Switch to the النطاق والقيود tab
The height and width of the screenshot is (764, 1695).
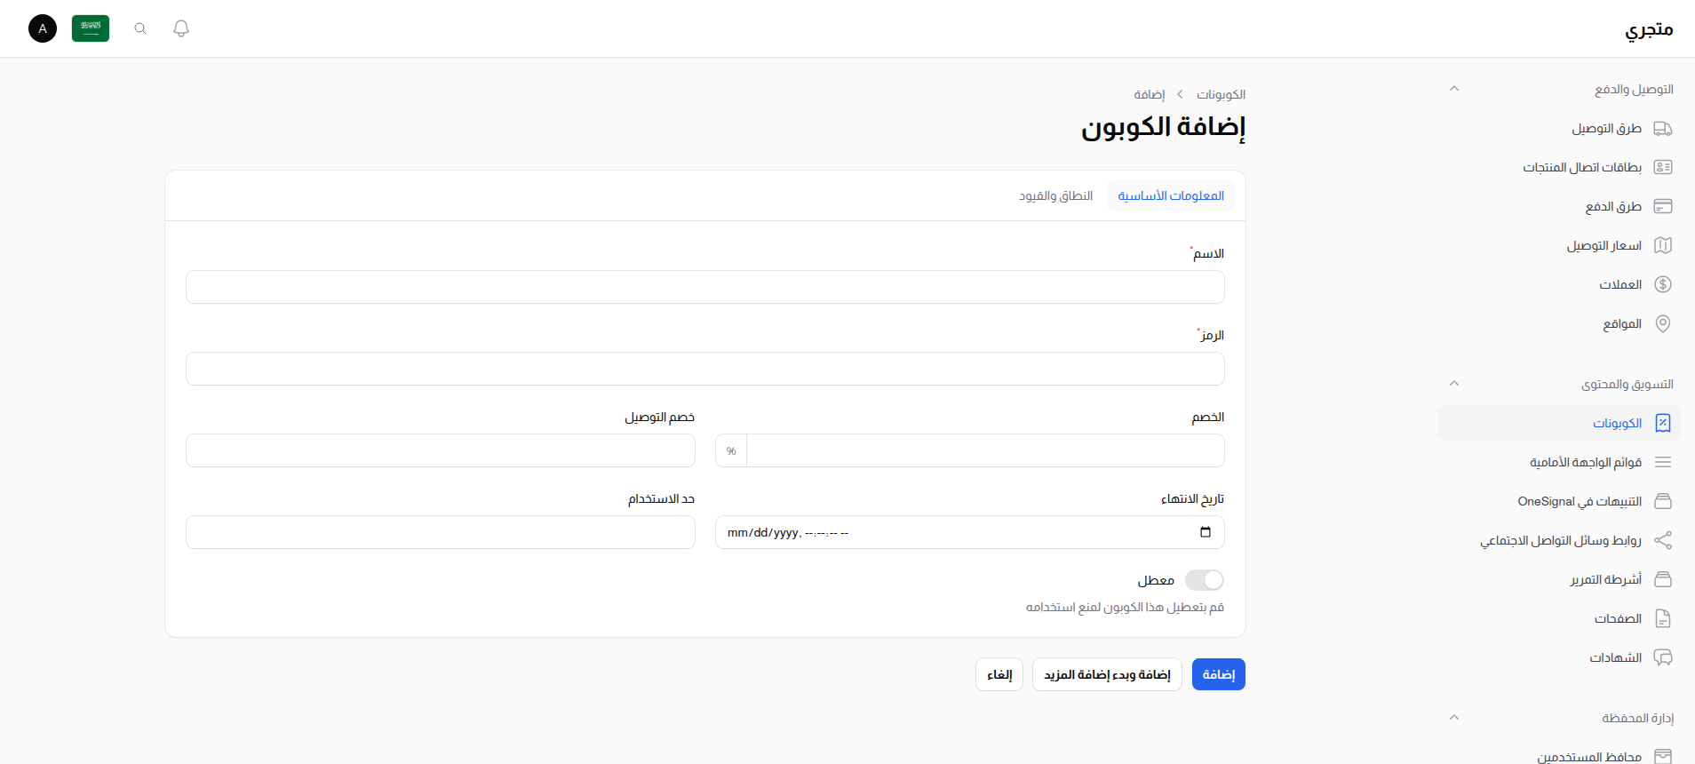[1055, 195]
